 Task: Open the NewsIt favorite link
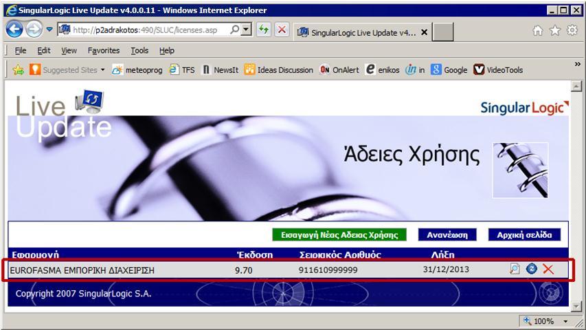[220, 70]
